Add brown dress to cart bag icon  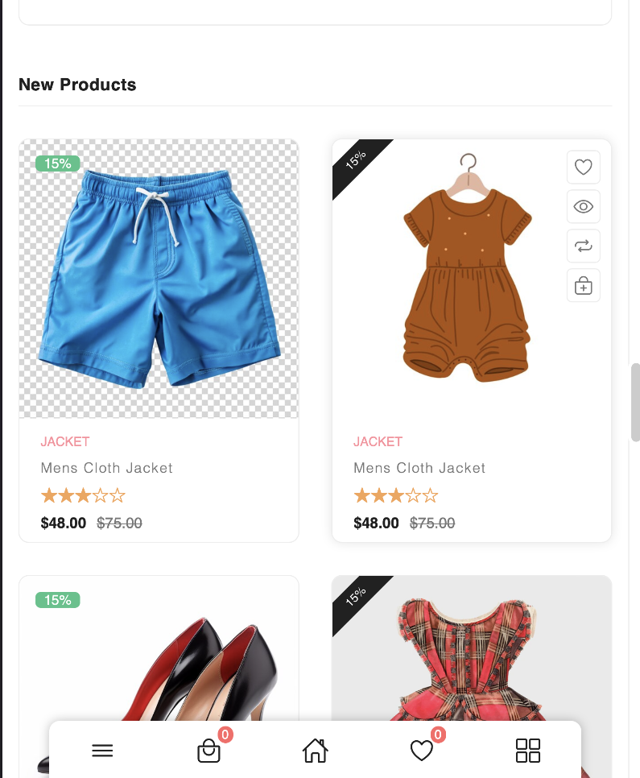tap(583, 286)
